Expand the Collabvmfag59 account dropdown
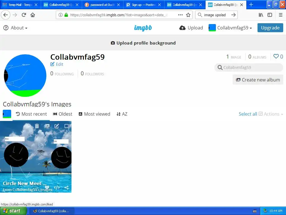Image resolution: width=286 pixels, height=215 pixels. point(230,28)
